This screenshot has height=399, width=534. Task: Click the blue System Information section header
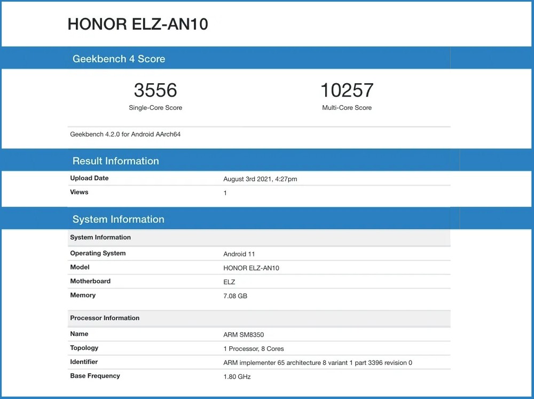click(x=119, y=219)
